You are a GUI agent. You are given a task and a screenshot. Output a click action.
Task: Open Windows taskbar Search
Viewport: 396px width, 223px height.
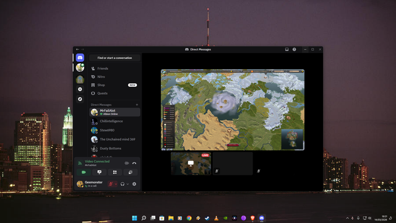click(x=144, y=218)
